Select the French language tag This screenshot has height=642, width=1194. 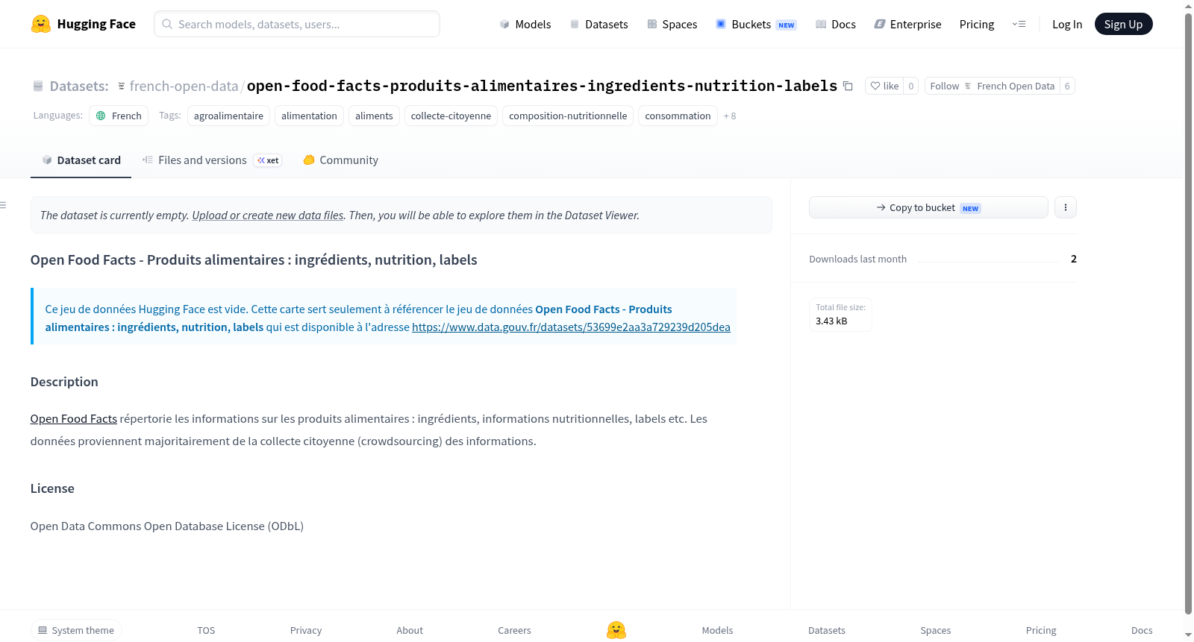(x=119, y=116)
